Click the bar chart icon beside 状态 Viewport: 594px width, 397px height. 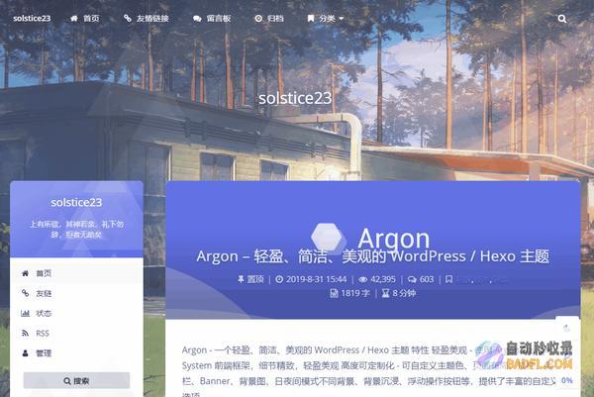point(26,313)
